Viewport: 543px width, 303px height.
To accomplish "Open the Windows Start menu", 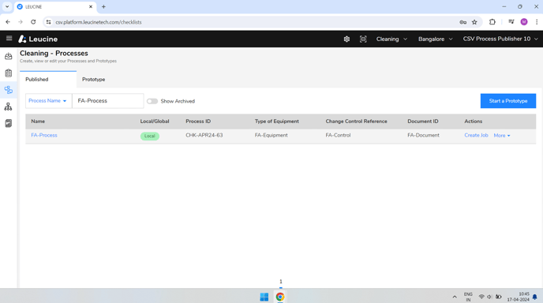I will tap(264, 297).
